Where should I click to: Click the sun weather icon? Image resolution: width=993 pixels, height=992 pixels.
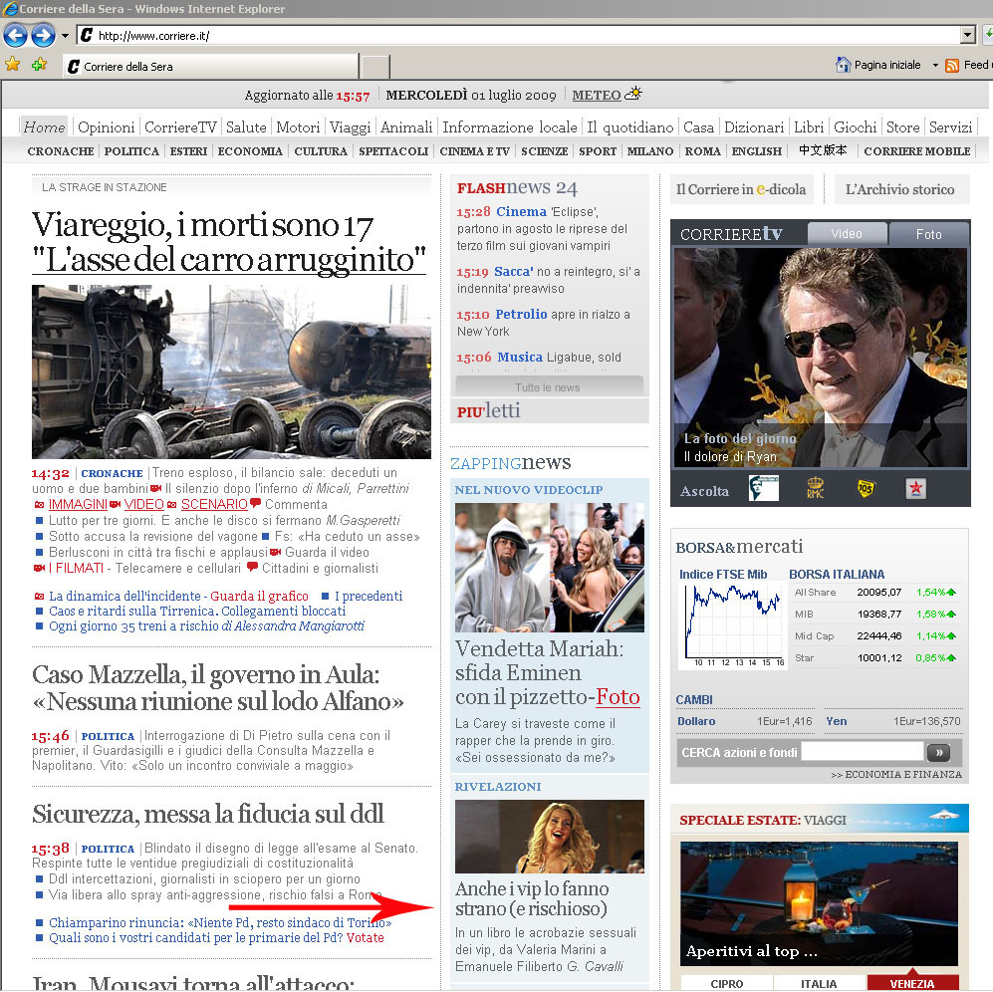[632, 94]
